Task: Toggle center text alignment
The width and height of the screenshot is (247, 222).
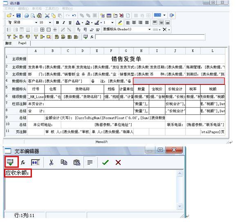Action: [134, 22]
